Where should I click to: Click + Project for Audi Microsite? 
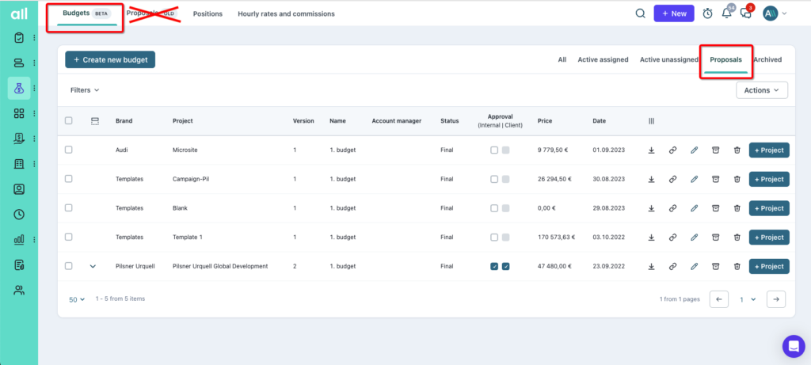pyautogui.click(x=769, y=150)
